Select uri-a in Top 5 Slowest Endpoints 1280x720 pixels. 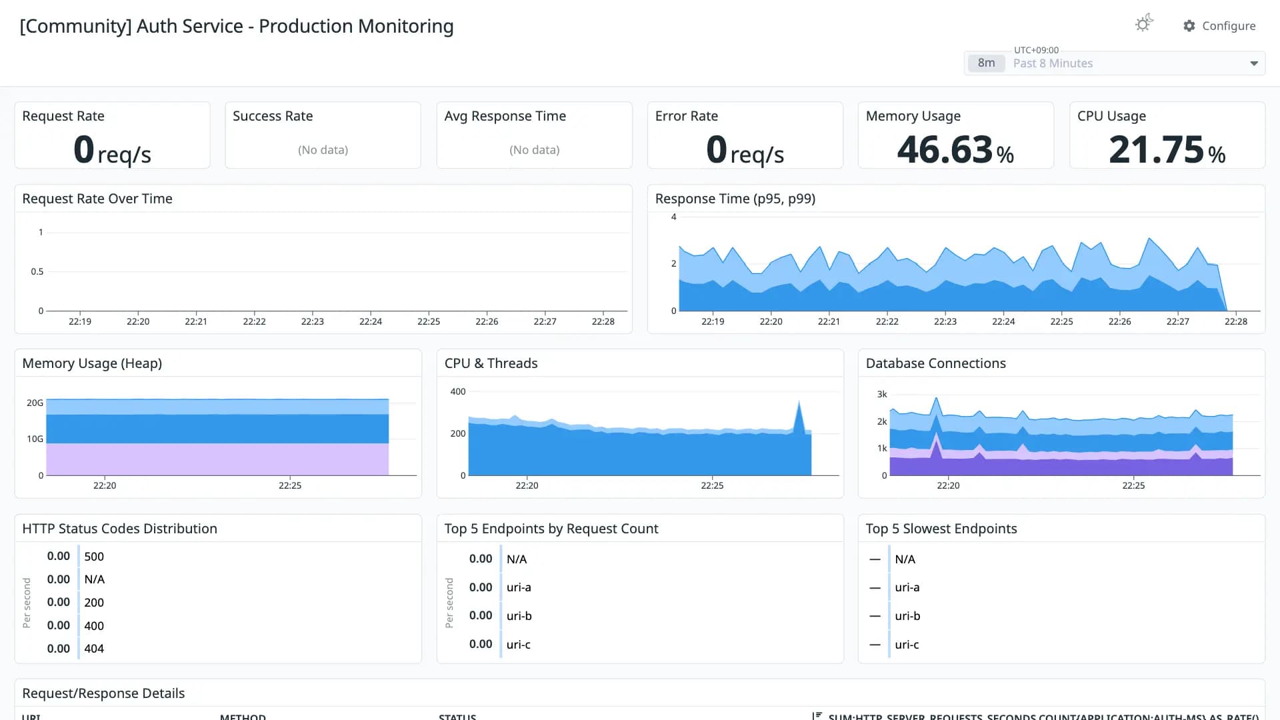click(x=907, y=587)
